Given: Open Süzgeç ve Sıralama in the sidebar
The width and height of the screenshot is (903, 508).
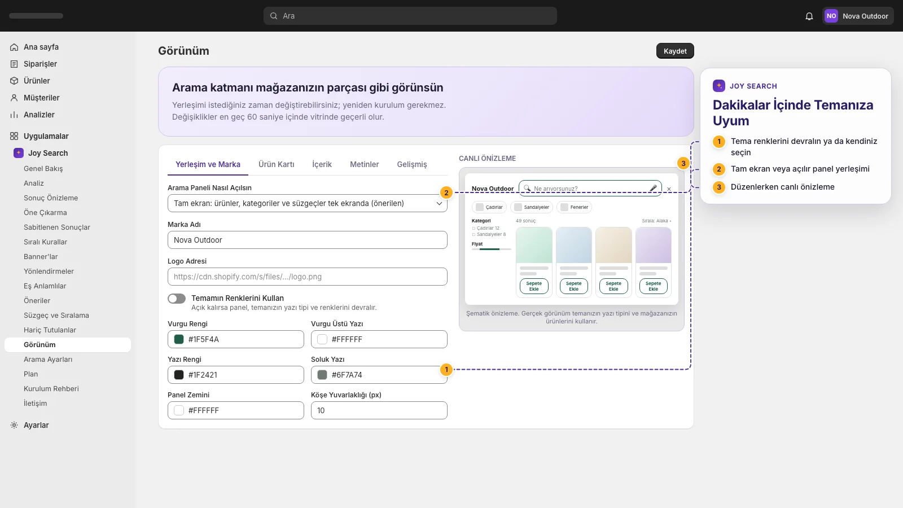Looking at the screenshot, I should coord(56,316).
